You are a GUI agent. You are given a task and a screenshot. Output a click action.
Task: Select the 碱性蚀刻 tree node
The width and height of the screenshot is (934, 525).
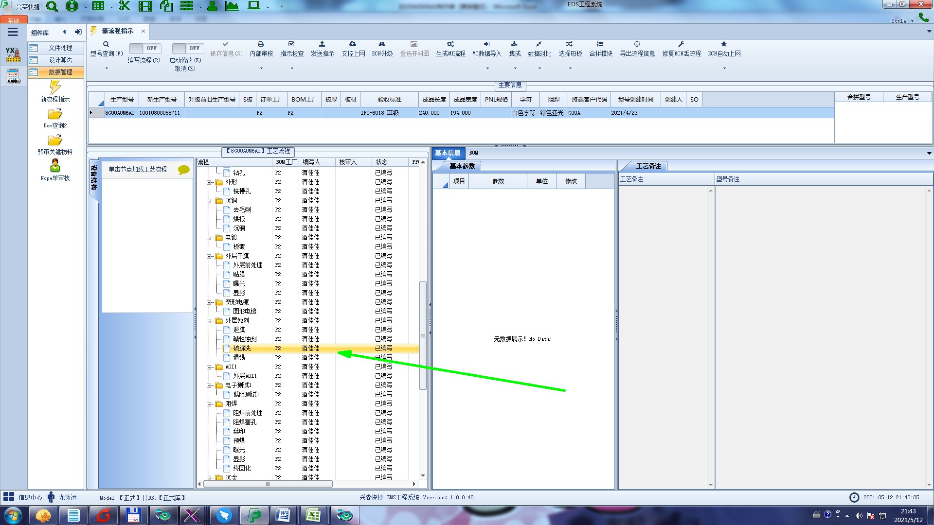click(x=245, y=339)
